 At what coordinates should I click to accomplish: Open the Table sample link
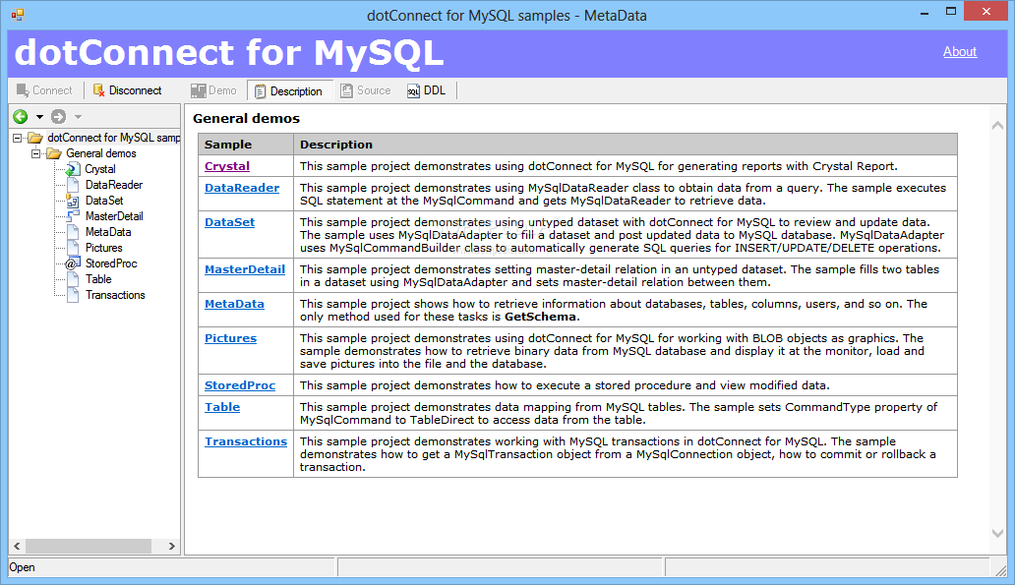click(222, 407)
